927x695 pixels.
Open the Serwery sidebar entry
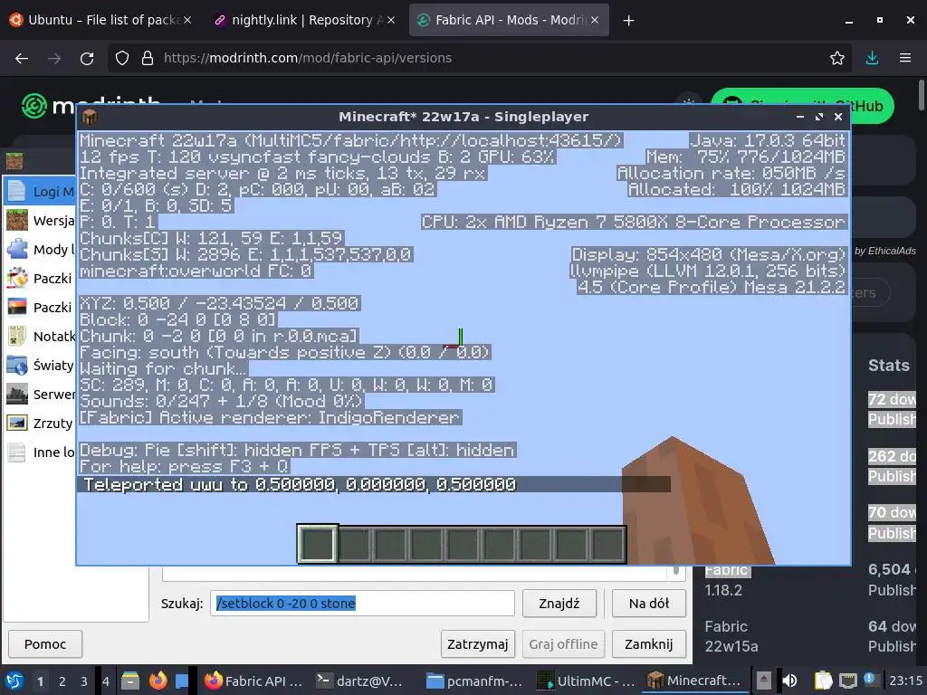[40, 395]
